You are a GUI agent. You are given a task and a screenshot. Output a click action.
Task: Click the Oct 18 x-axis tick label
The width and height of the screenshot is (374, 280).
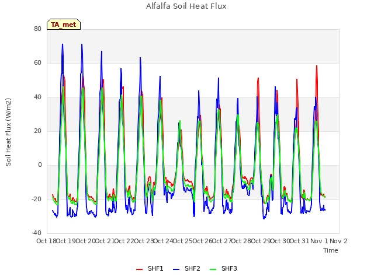46,241
